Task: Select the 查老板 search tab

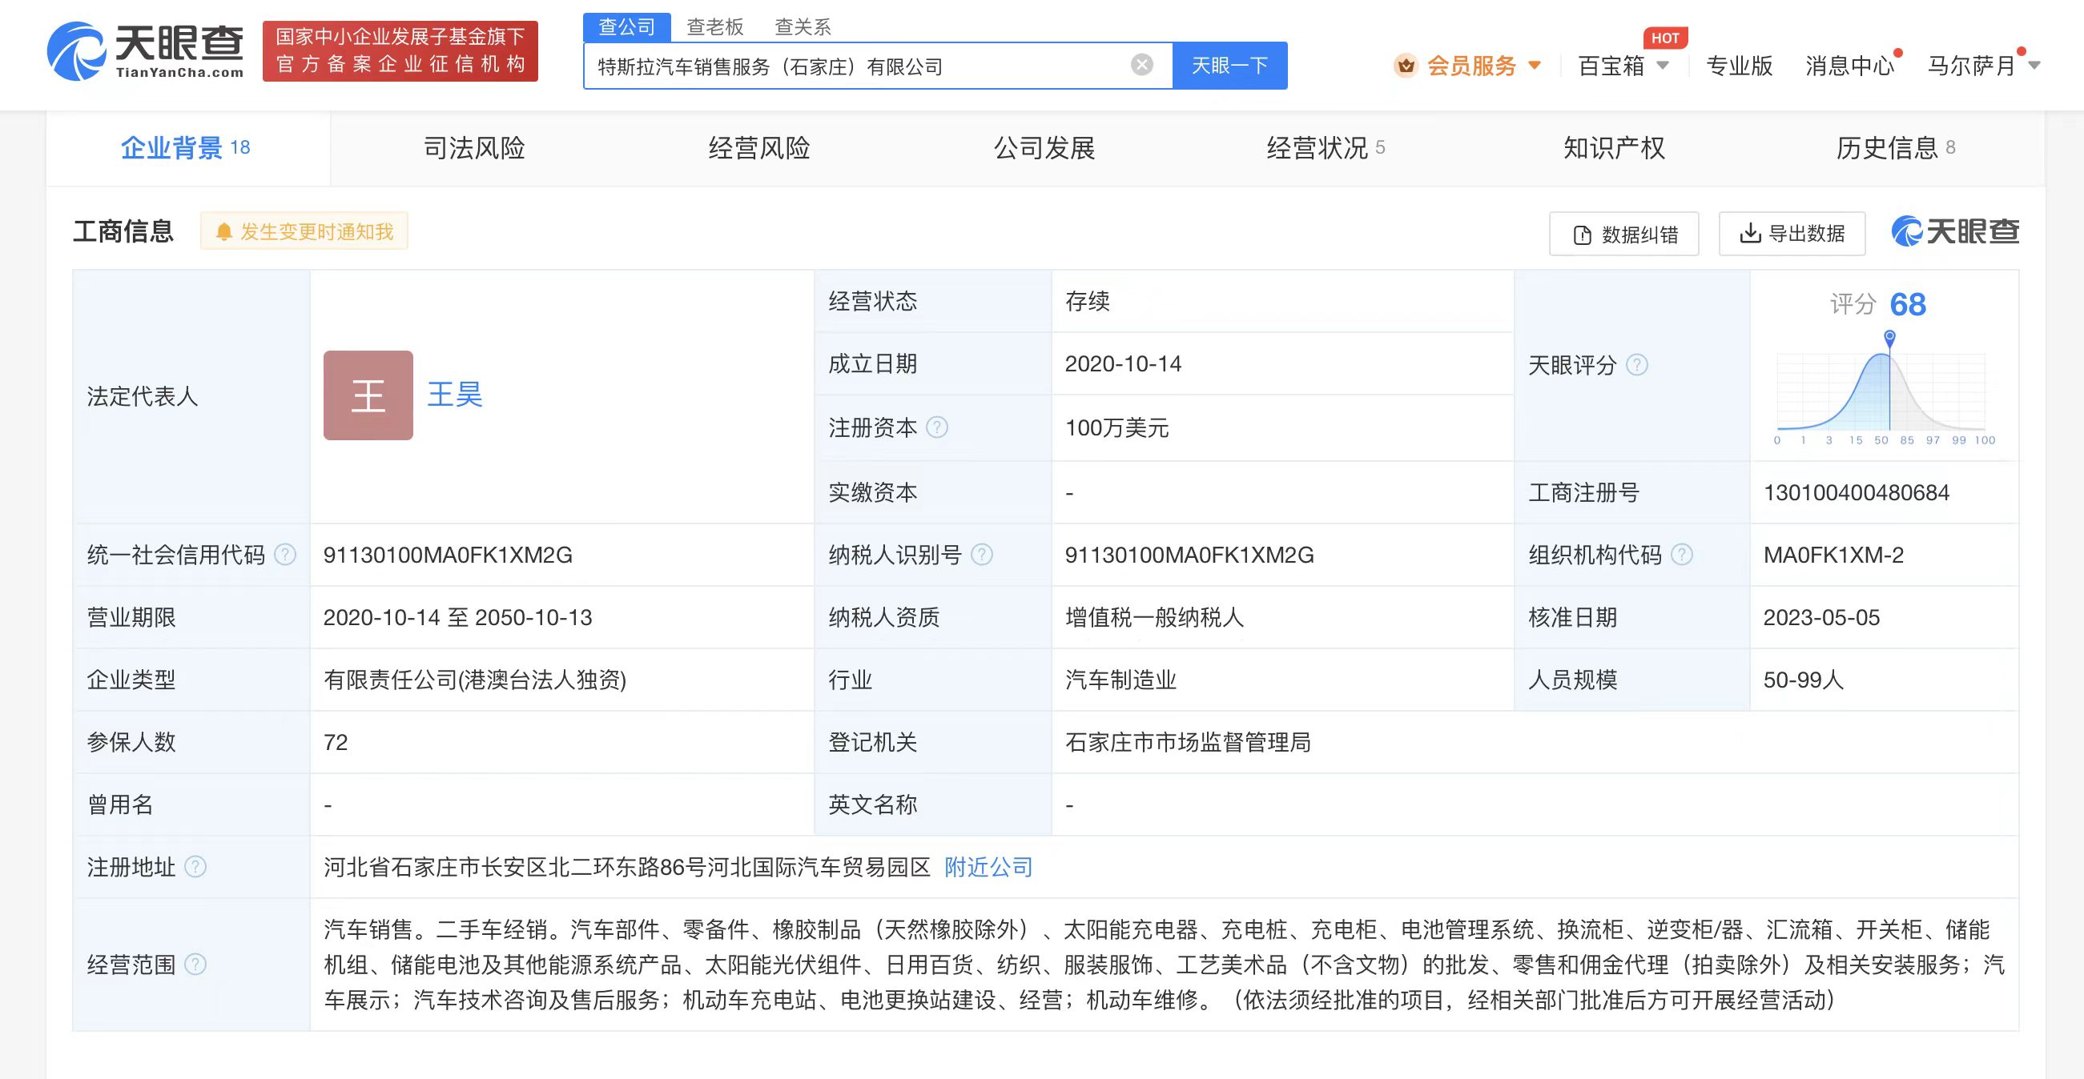Action: coord(714,26)
